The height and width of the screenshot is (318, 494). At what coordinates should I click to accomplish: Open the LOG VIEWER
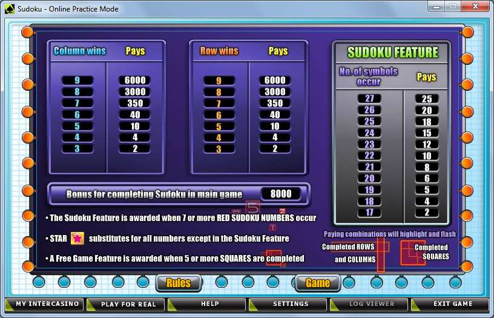369,304
